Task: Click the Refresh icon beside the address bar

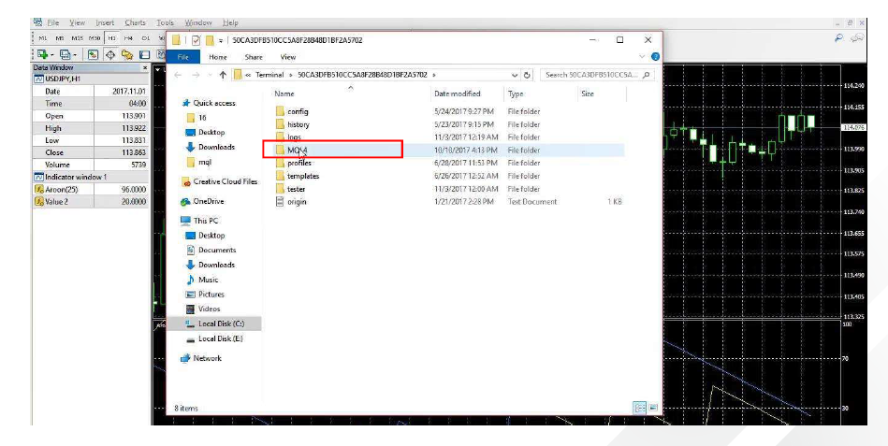Action: 527,75
